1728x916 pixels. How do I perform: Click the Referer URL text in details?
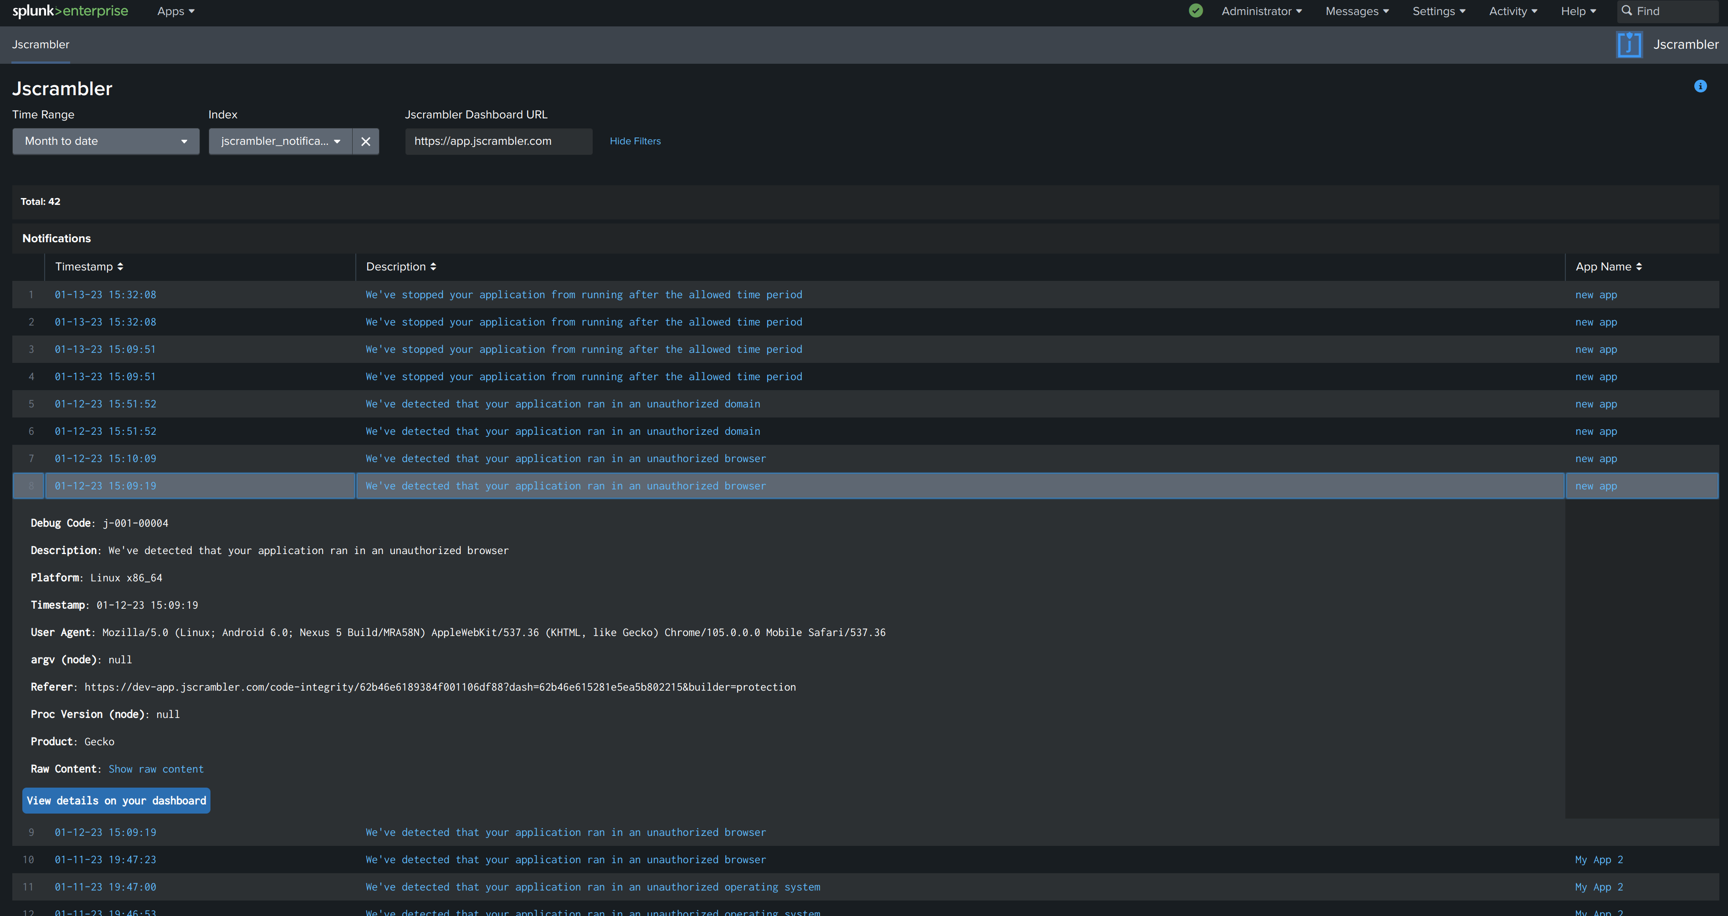coord(440,687)
